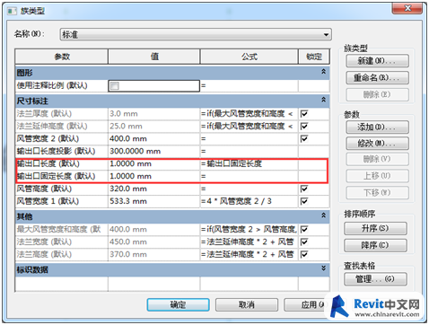Select value 320.0 mm of 风管高度
The height and width of the screenshot is (325, 429).
pyautogui.click(x=154, y=189)
